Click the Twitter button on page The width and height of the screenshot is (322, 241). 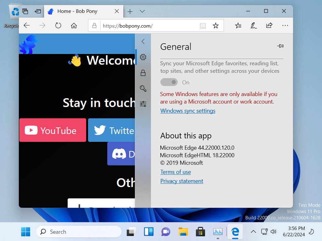[x=112, y=130]
